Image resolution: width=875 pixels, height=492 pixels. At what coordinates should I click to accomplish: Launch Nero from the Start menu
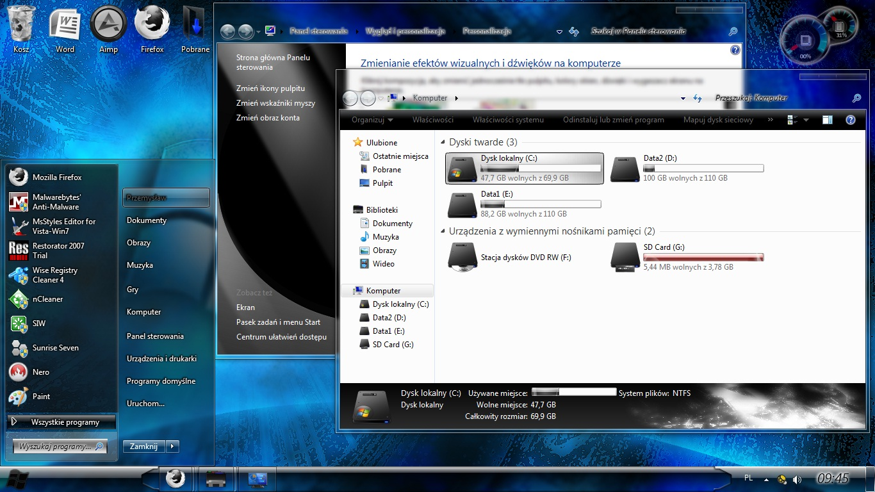pos(41,372)
